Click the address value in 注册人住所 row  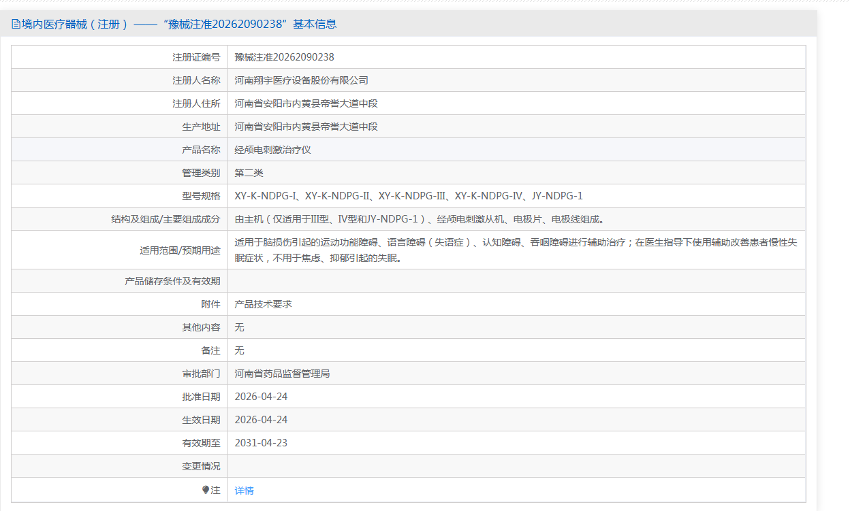coord(306,103)
